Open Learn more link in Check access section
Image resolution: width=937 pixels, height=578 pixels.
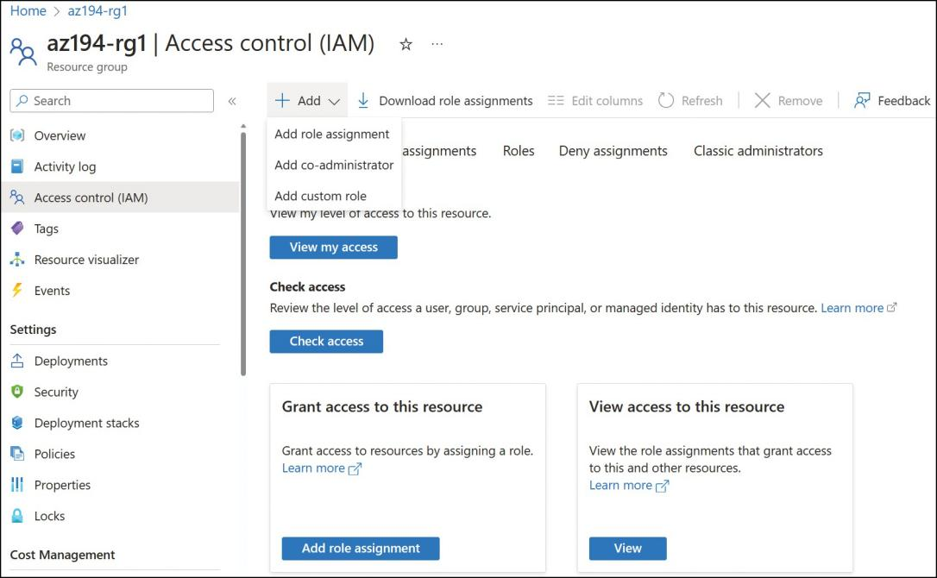[852, 308]
